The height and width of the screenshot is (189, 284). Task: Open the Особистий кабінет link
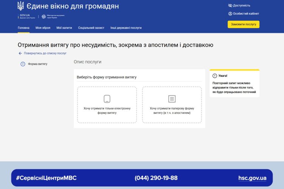pyautogui.click(x=246, y=14)
